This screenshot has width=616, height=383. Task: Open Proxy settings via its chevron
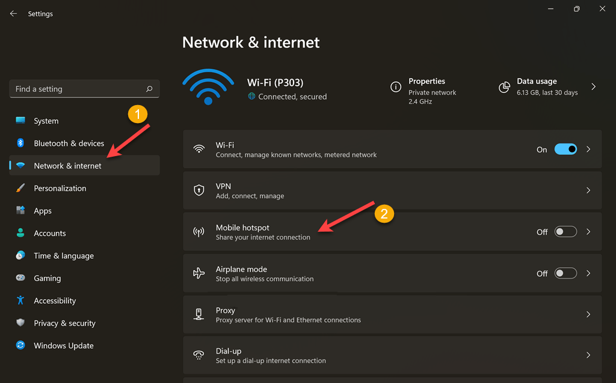(588, 314)
